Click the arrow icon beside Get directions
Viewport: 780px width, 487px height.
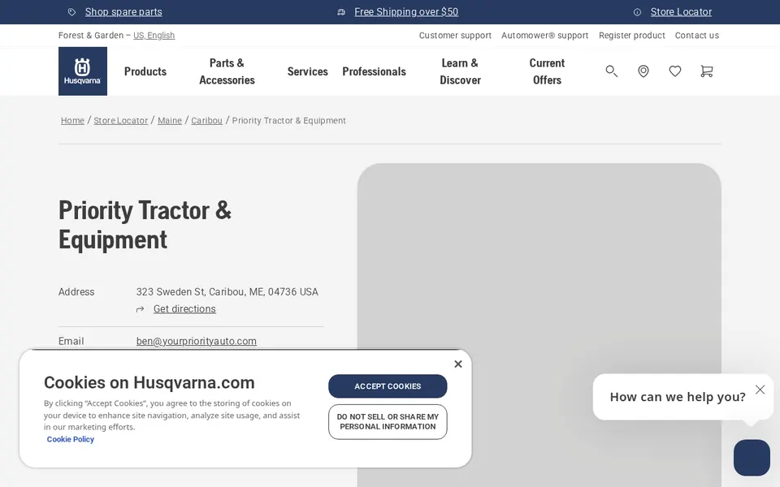[141, 309]
